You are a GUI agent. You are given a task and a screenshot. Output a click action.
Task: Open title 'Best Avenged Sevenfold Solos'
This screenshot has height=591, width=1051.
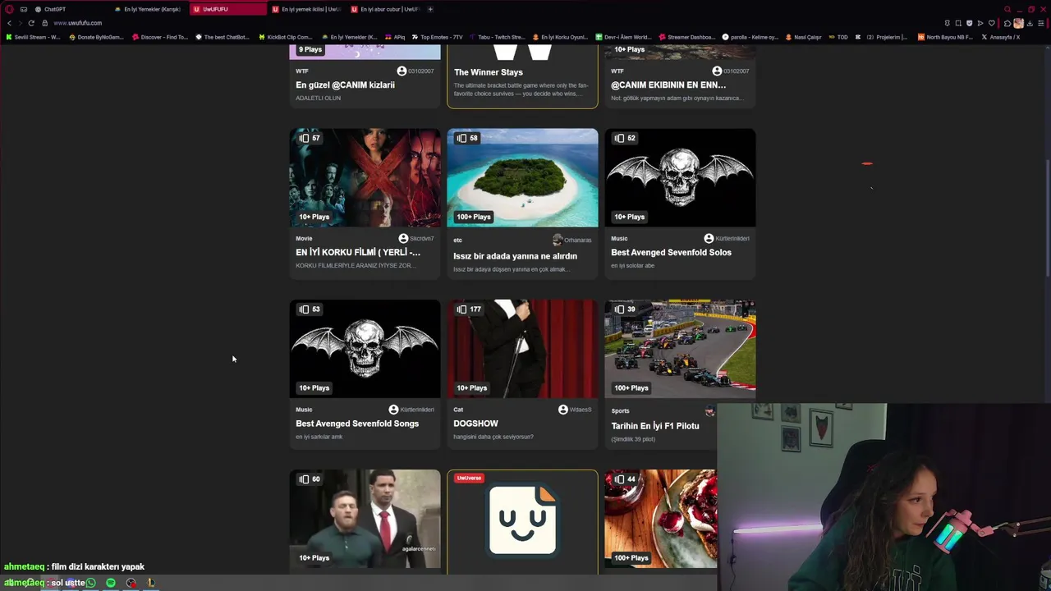pyautogui.click(x=671, y=253)
